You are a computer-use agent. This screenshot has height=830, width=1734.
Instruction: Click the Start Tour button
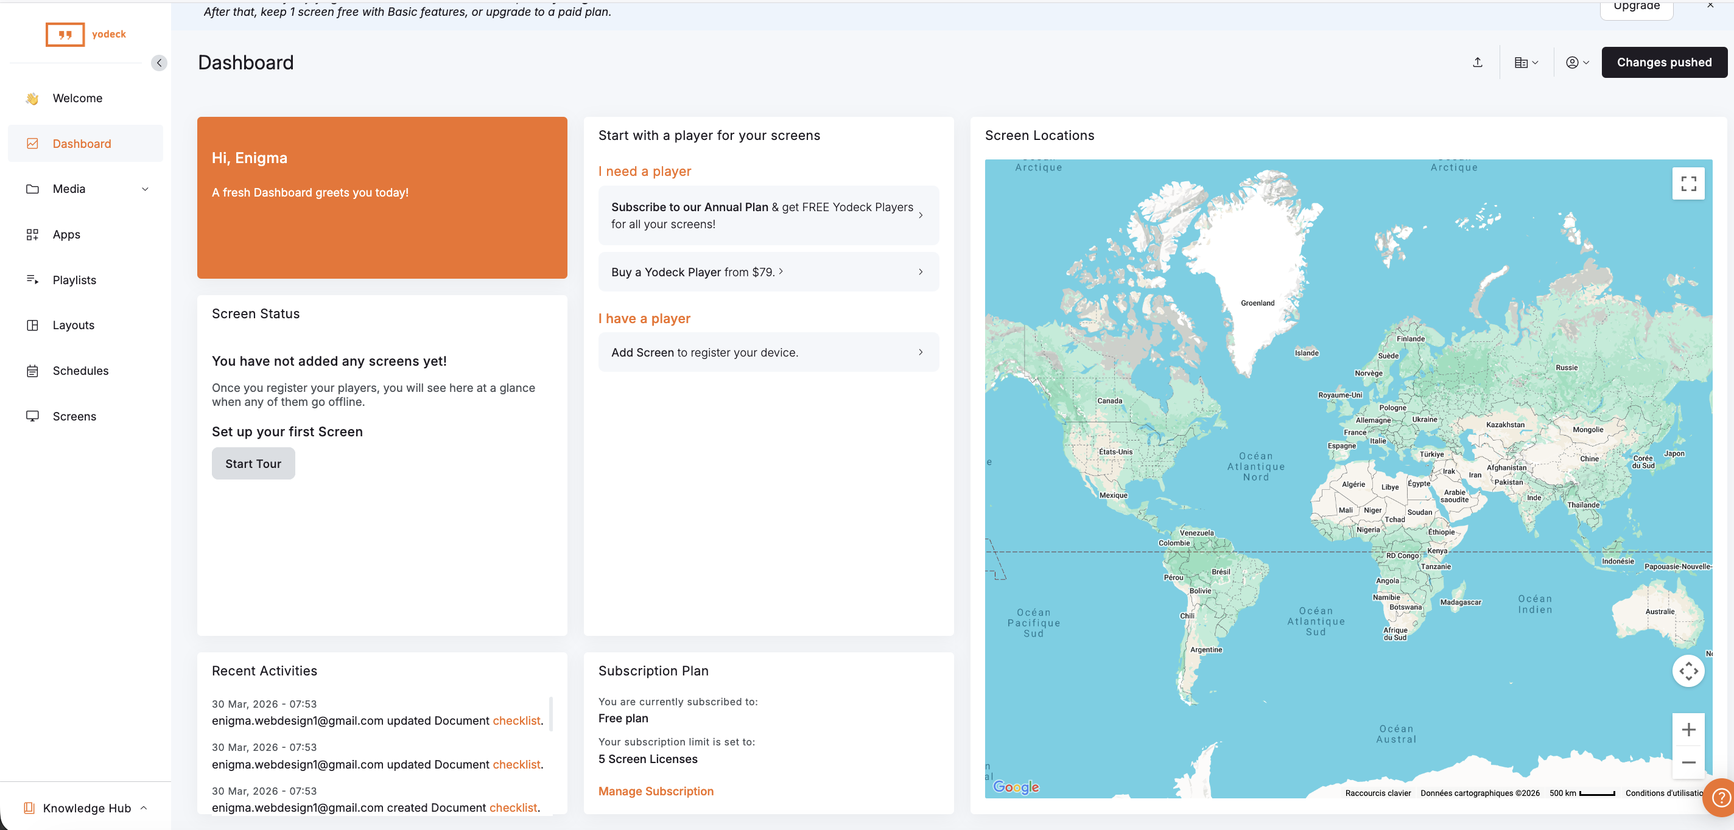tap(253, 464)
